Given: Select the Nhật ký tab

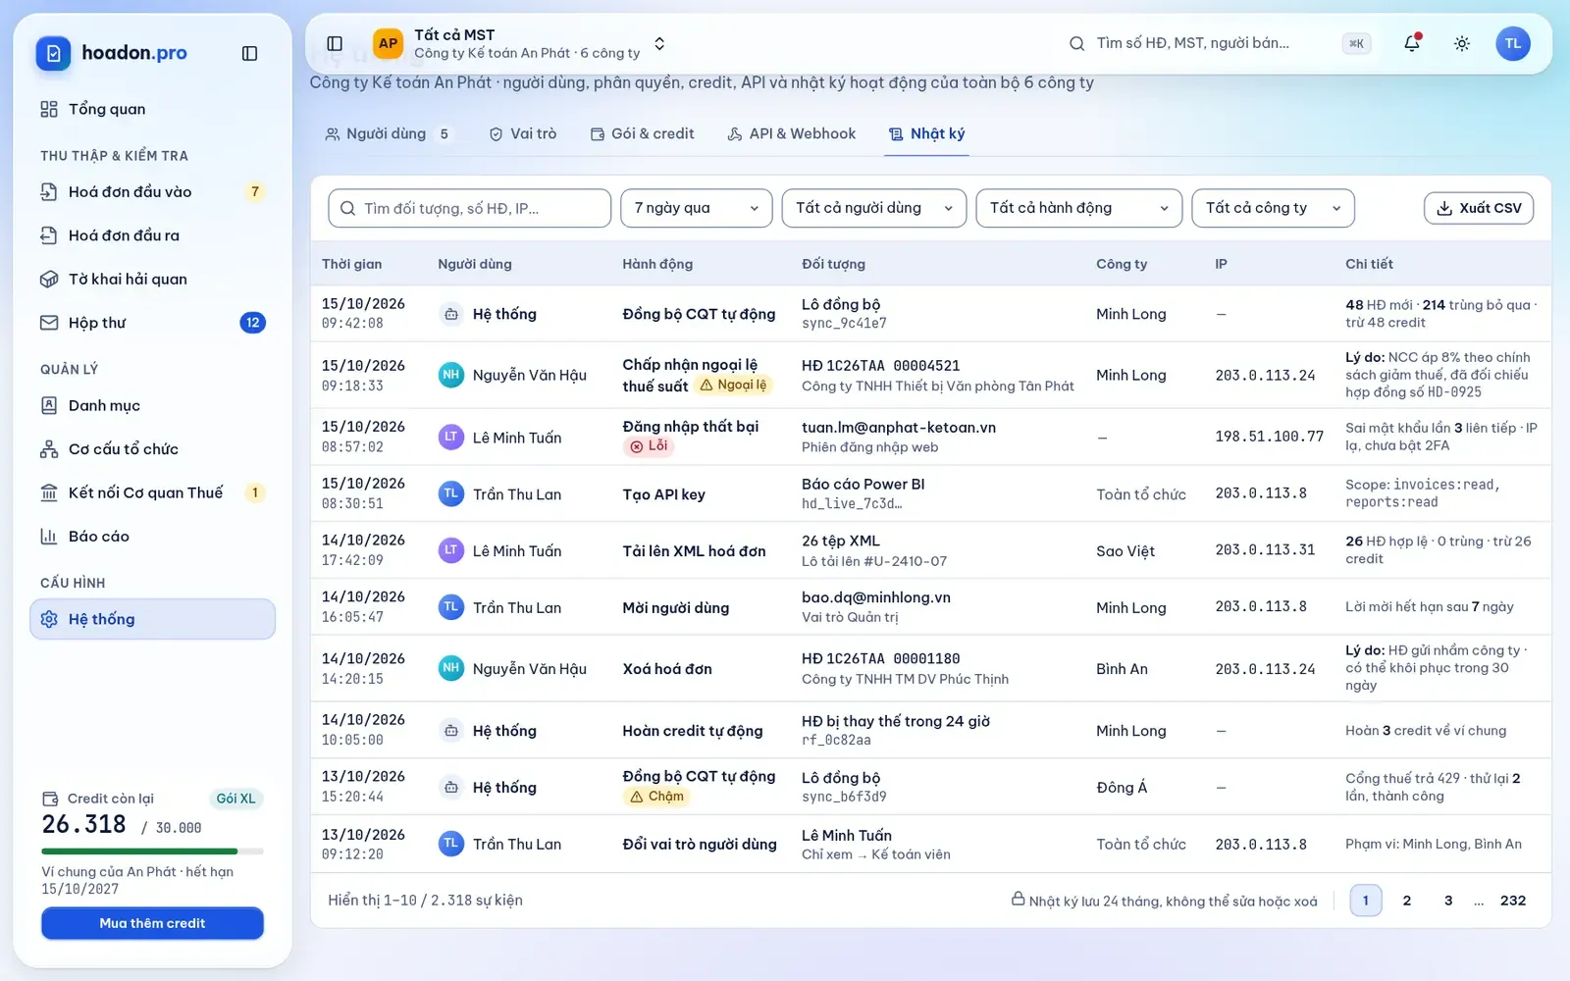Looking at the screenshot, I should (x=927, y=133).
